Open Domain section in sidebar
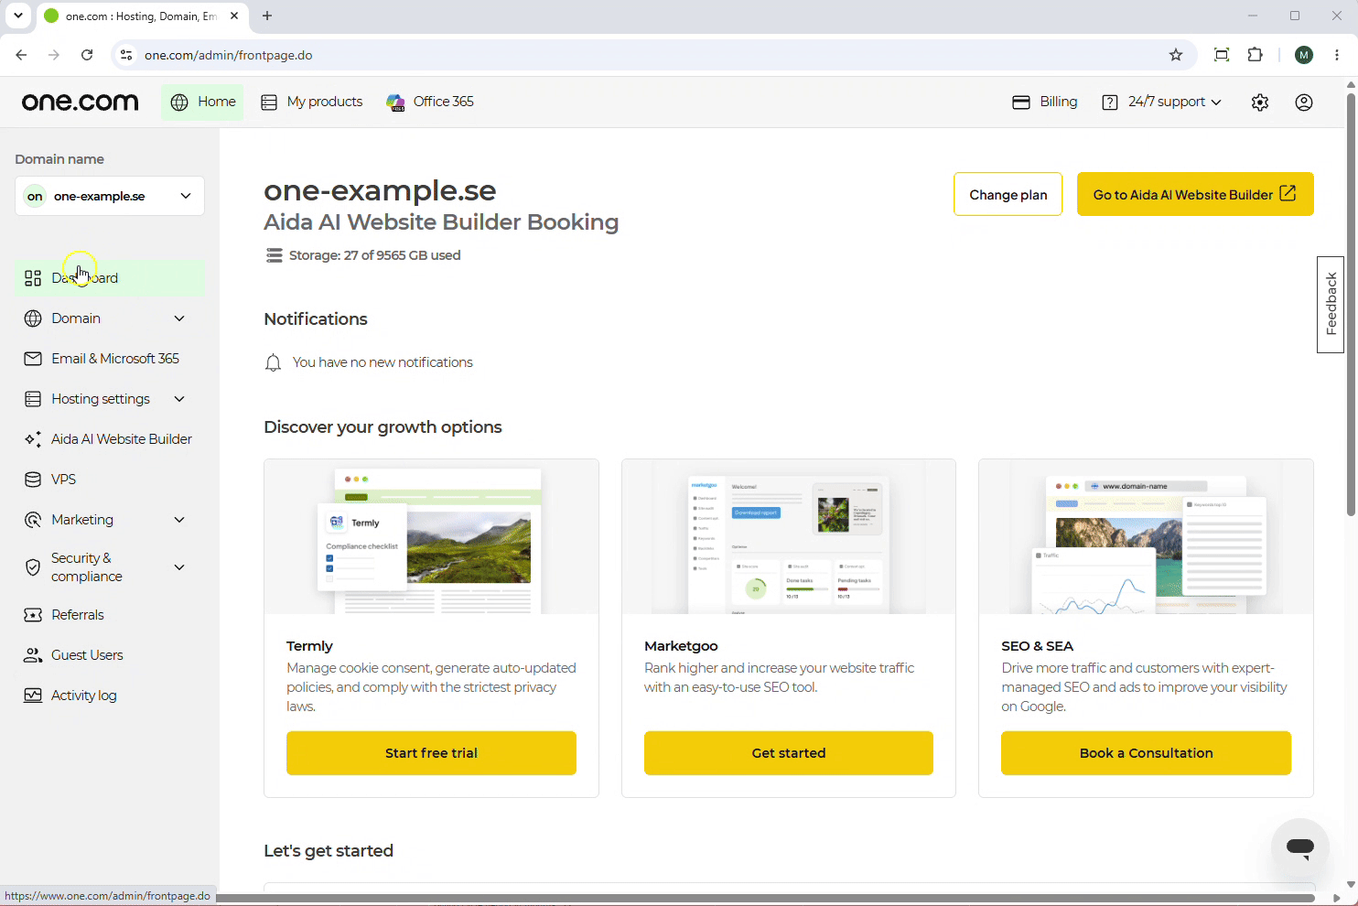Screen dimensions: 1358x906 pos(110,318)
